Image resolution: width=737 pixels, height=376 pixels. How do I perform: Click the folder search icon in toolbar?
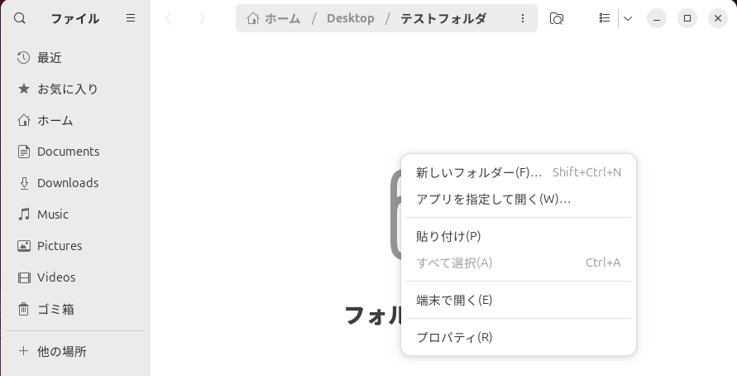pyautogui.click(x=557, y=18)
